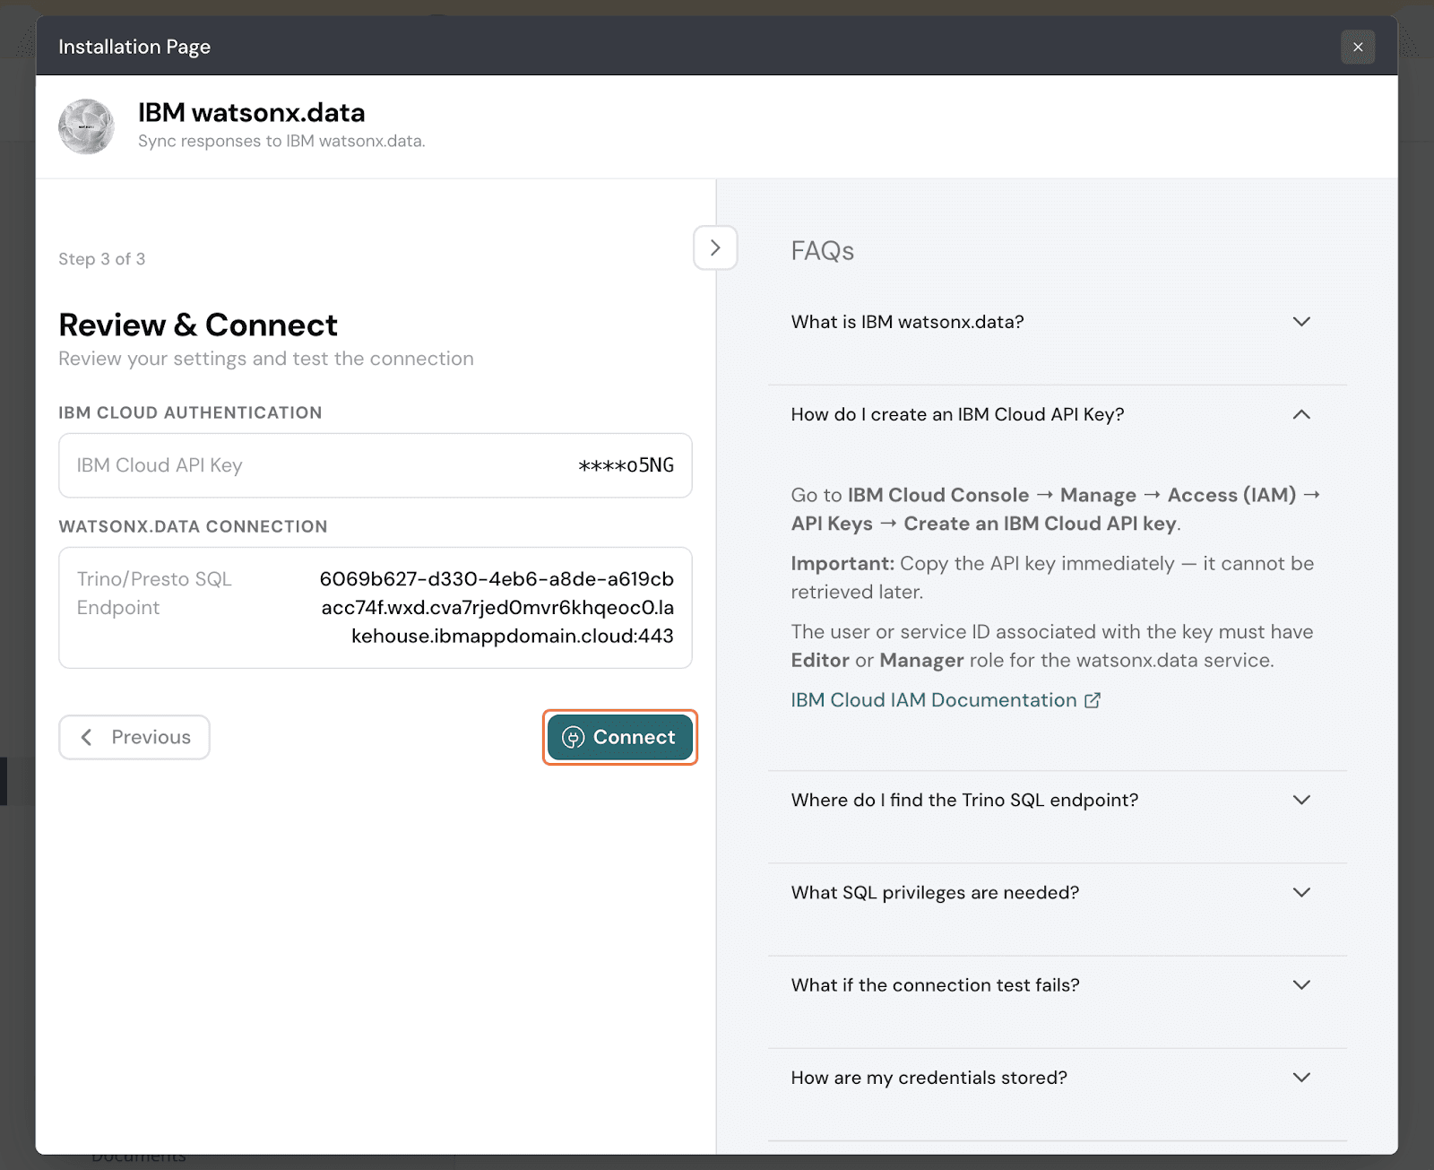Go back with the Previous button

coord(134,738)
